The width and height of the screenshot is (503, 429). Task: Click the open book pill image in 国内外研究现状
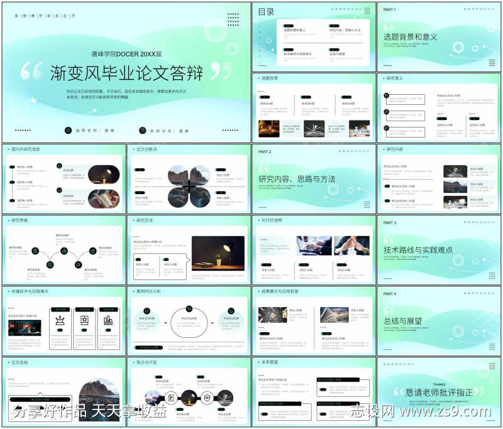coord(104,198)
